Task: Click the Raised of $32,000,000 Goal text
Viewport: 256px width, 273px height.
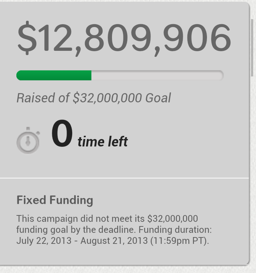Action: coord(94,98)
